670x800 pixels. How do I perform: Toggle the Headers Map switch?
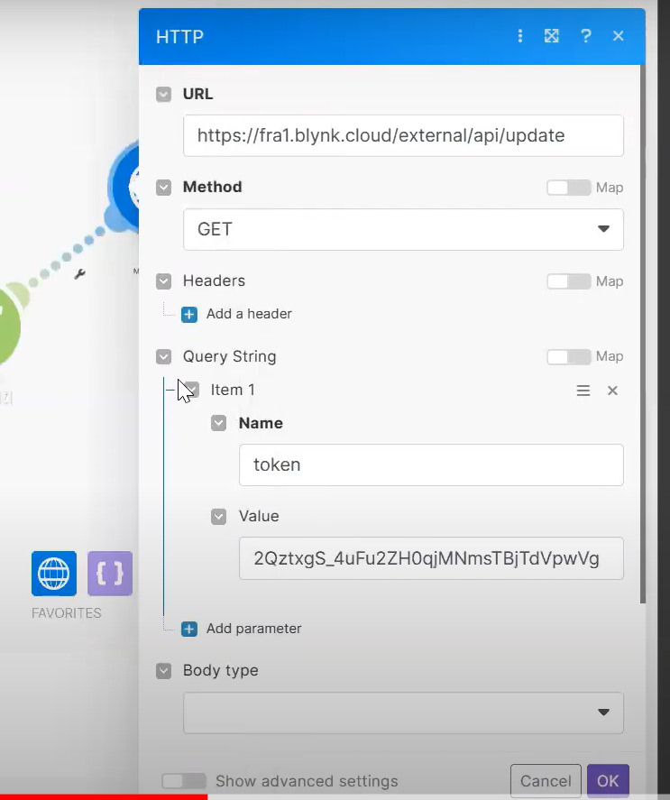[568, 281]
